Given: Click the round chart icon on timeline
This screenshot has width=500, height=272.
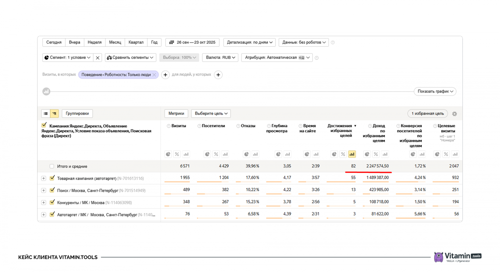Looking at the screenshot, I should coord(46,91).
